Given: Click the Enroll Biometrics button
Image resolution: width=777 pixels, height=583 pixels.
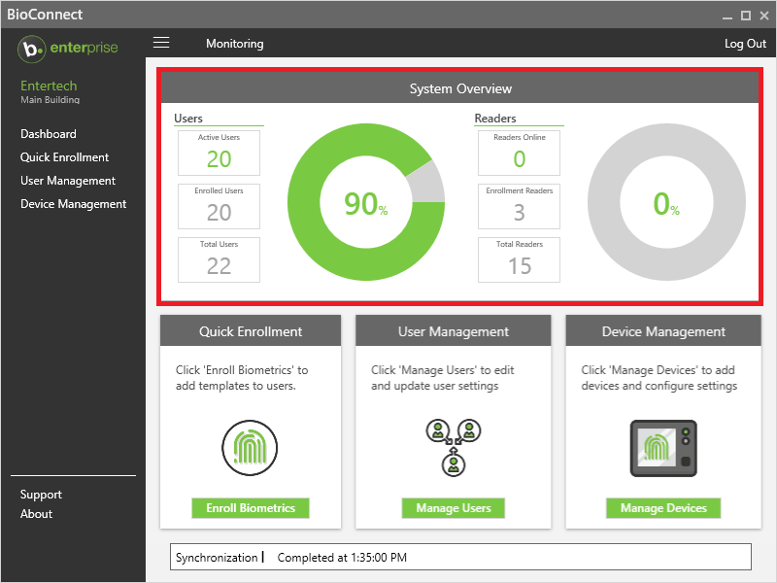Looking at the screenshot, I should click(x=250, y=508).
